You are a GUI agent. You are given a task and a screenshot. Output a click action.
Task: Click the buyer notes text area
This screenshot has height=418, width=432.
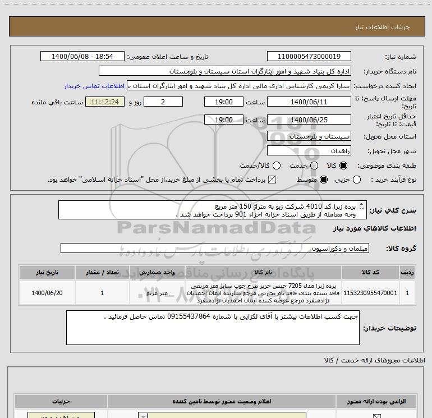[213, 327]
